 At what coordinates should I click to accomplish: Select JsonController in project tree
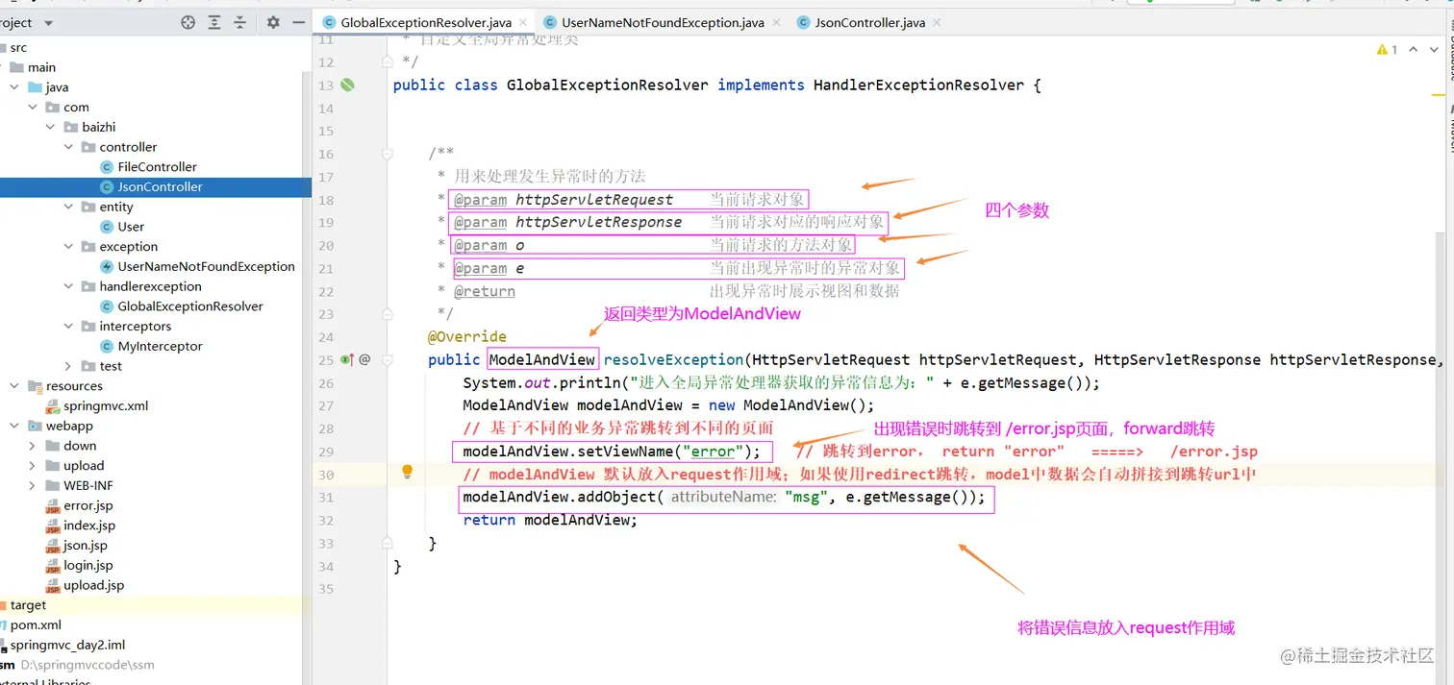(x=160, y=187)
